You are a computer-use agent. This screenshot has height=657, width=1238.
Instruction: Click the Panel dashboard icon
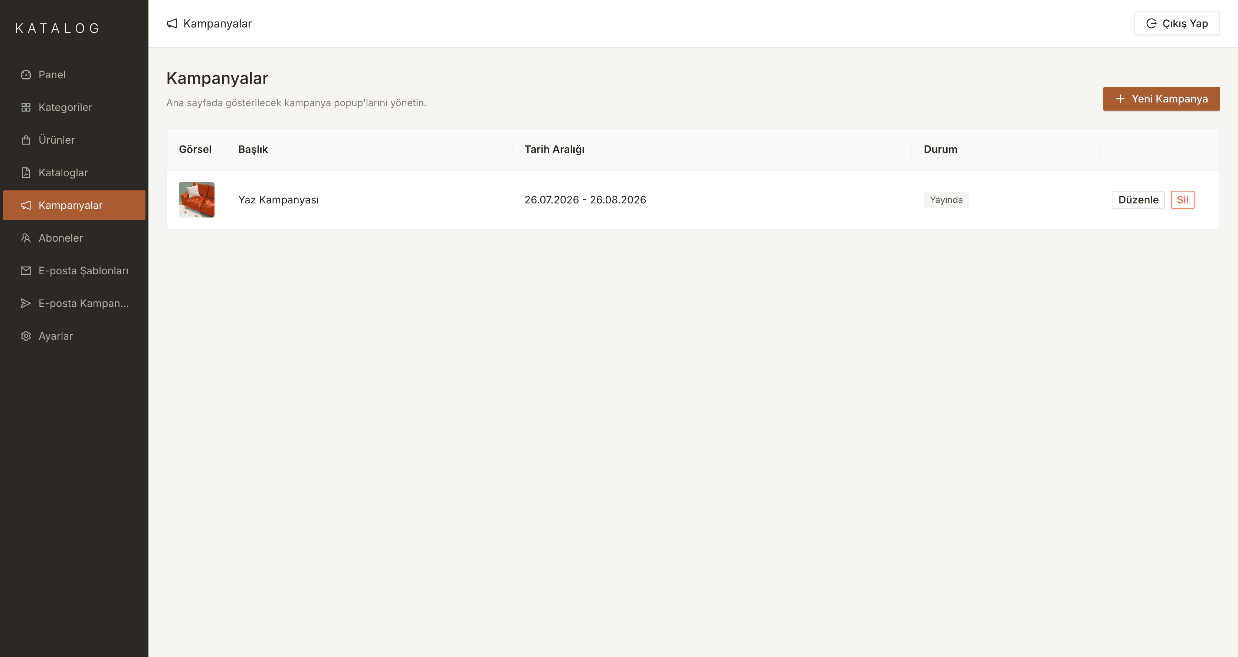tap(26, 75)
